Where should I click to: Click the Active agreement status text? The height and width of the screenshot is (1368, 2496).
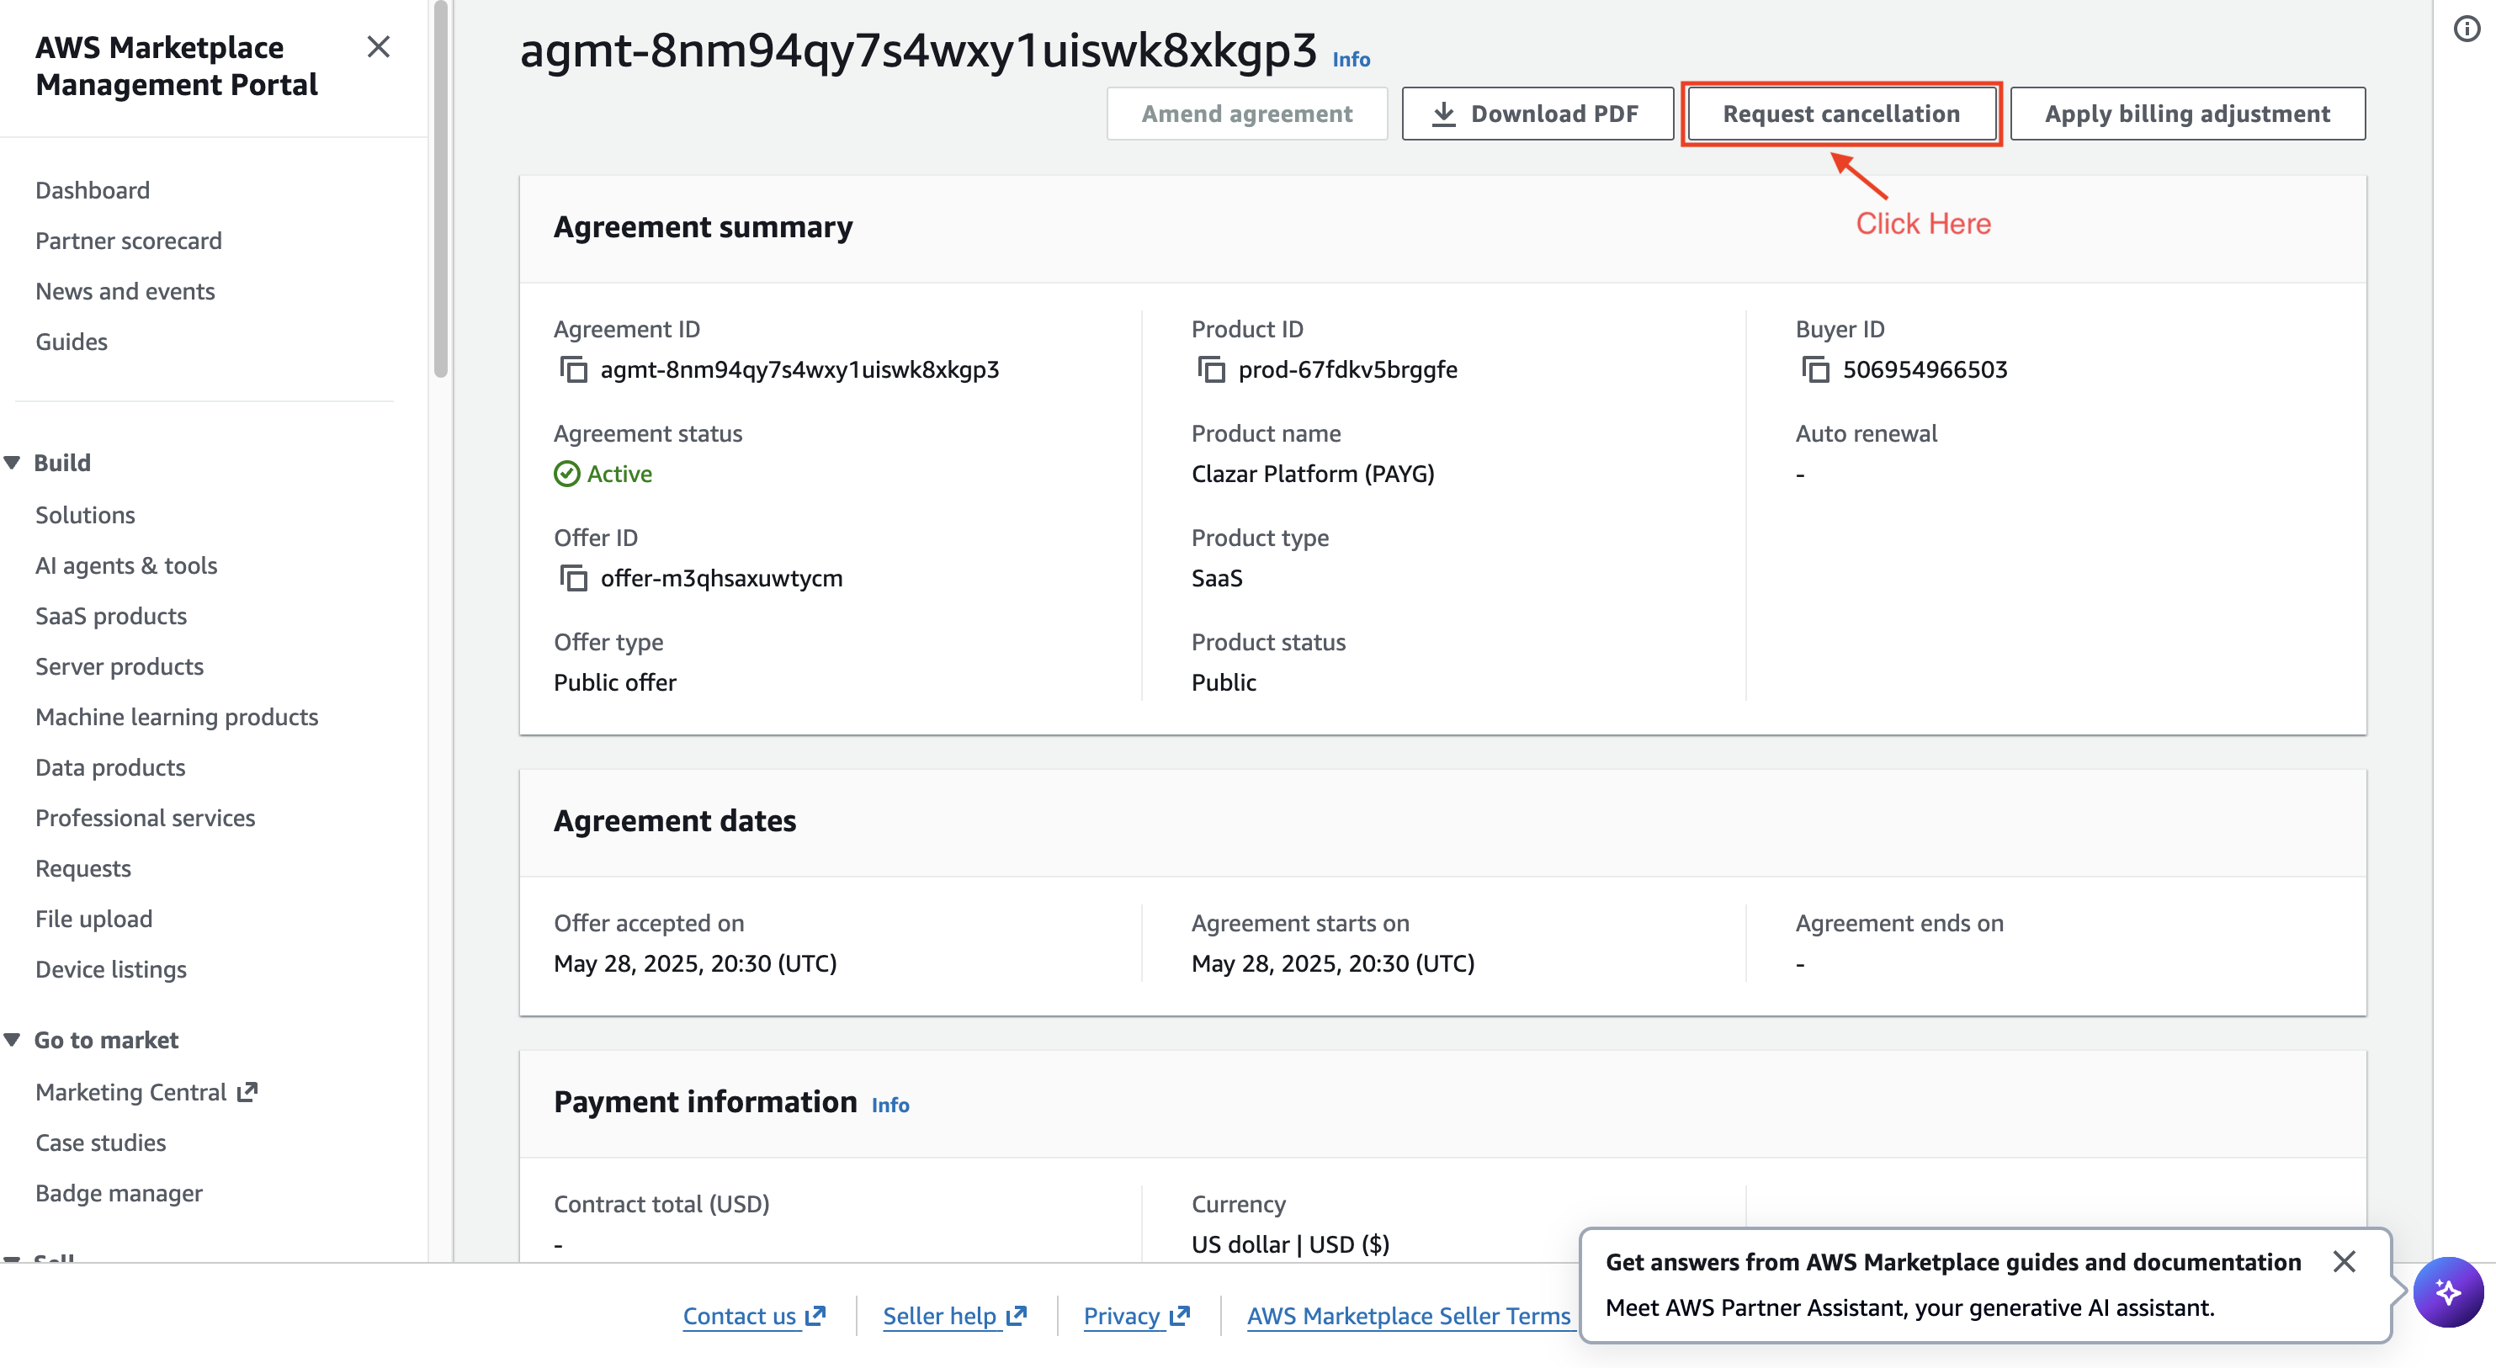pyautogui.click(x=619, y=474)
